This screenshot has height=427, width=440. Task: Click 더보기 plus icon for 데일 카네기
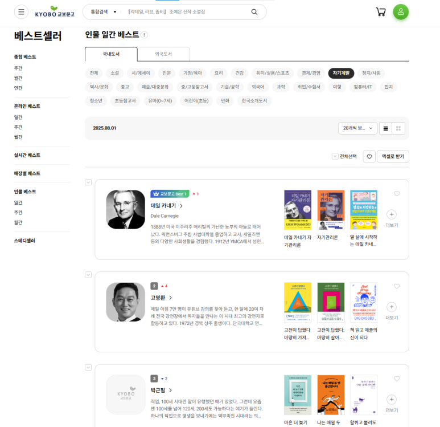pos(392,214)
